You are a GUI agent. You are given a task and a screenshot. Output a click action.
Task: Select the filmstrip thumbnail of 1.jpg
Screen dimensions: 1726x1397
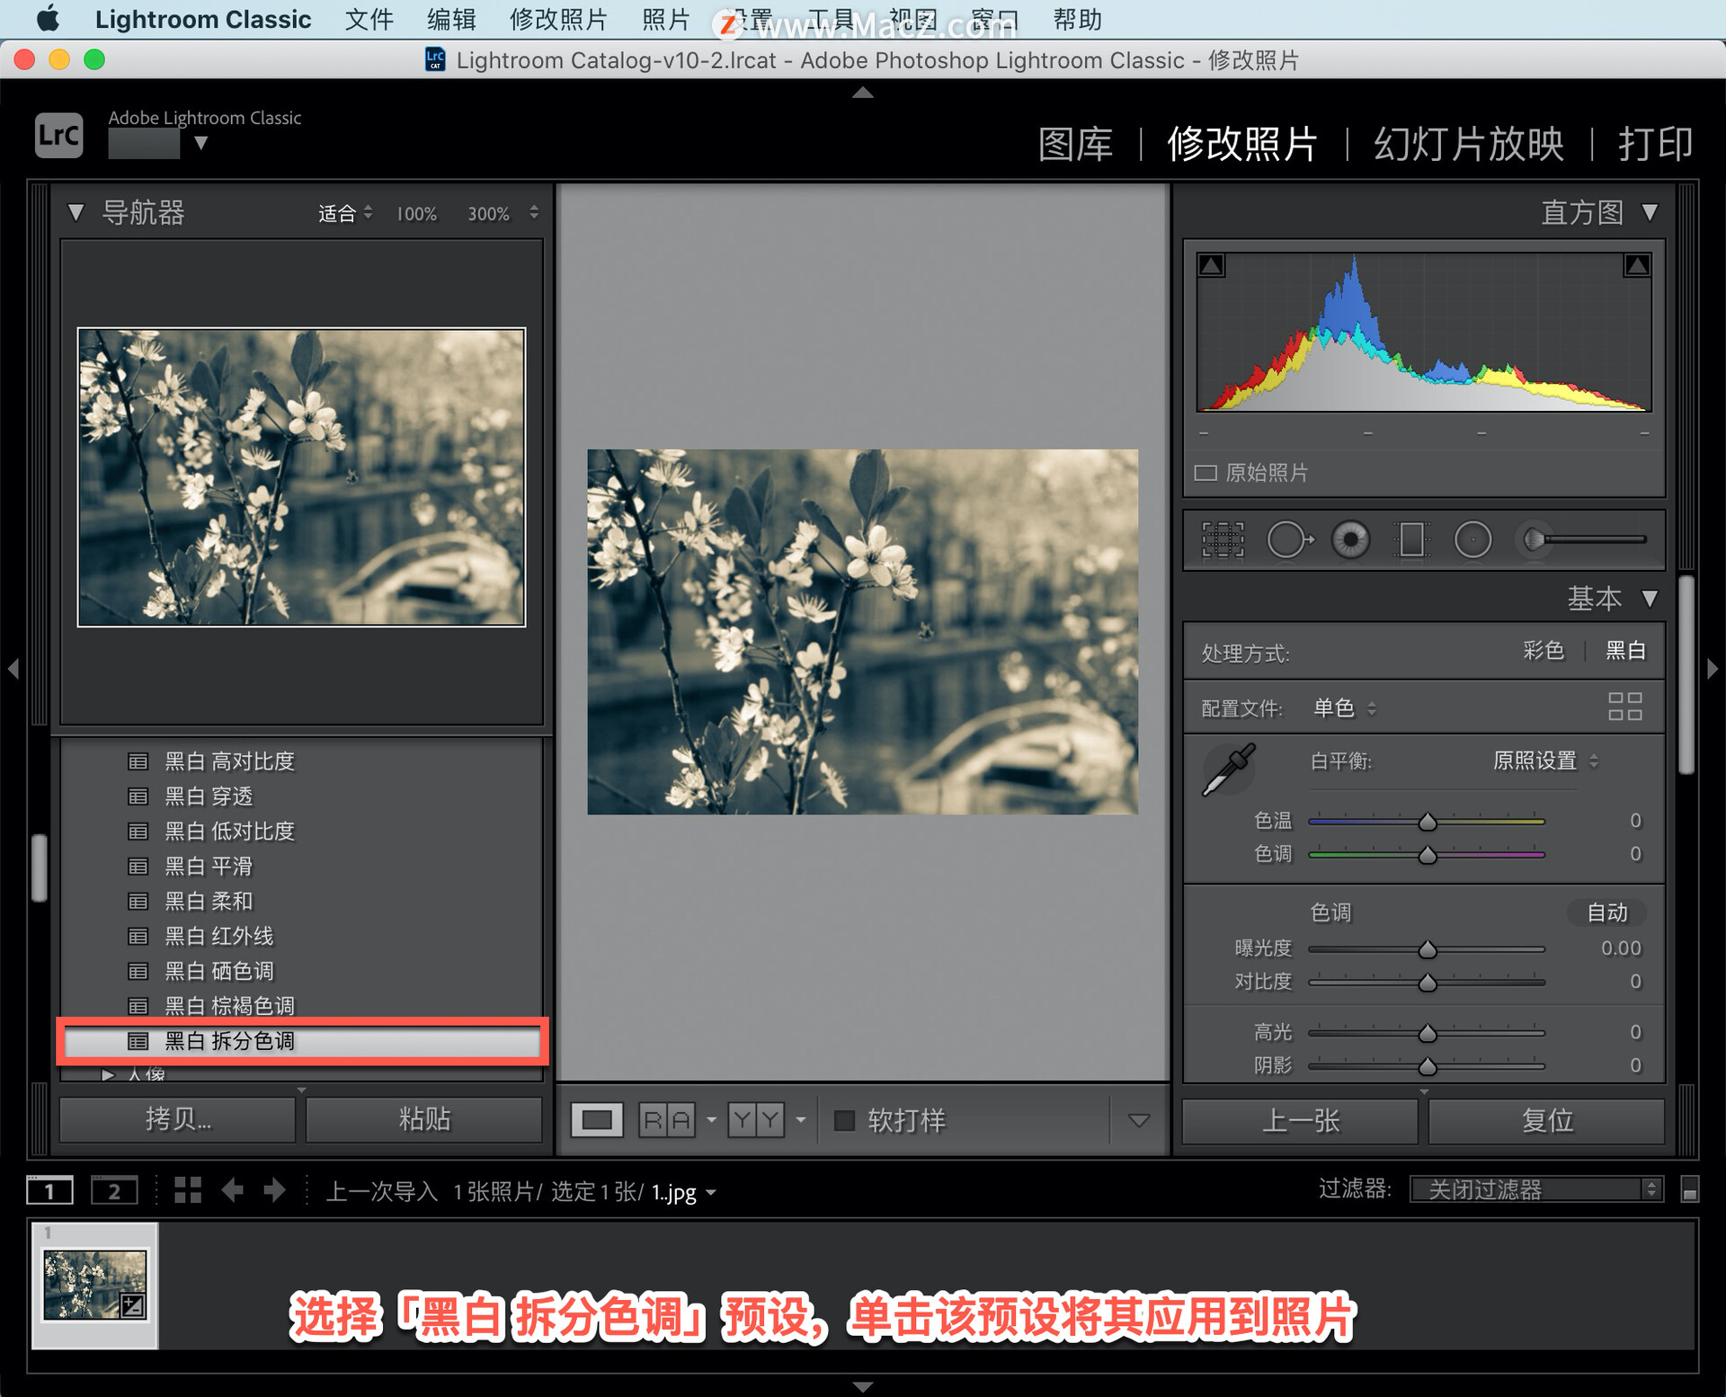pyautogui.click(x=95, y=1286)
